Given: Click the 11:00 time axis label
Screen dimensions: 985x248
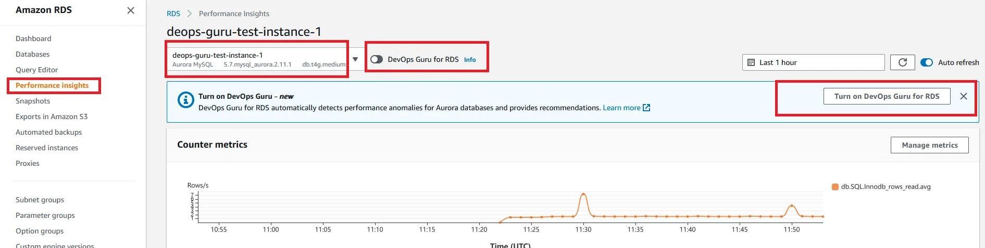Looking at the screenshot, I should click(x=271, y=229).
